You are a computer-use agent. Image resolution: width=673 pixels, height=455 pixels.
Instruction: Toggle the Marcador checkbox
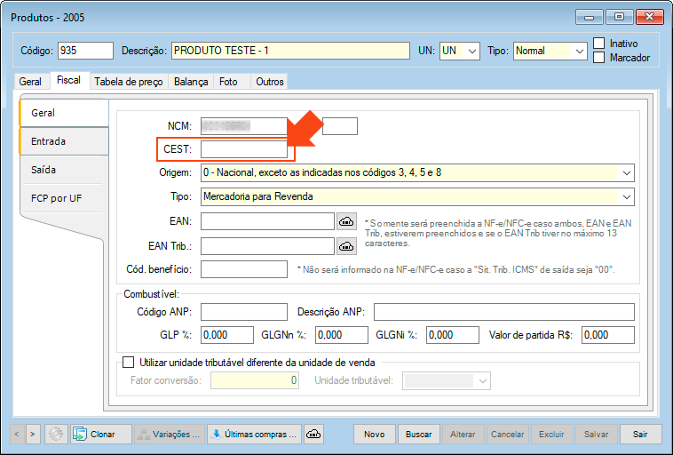click(x=599, y=58)
